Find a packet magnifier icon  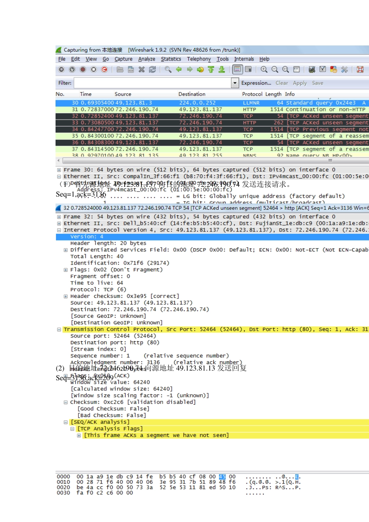coord(168,70)
